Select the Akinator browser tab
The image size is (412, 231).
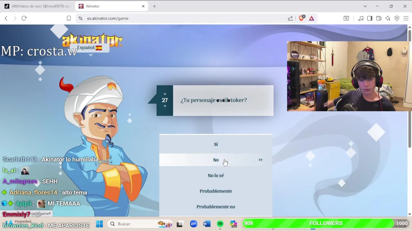(x=112, y=6)
